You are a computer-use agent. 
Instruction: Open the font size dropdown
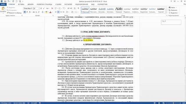coord(39,8)
